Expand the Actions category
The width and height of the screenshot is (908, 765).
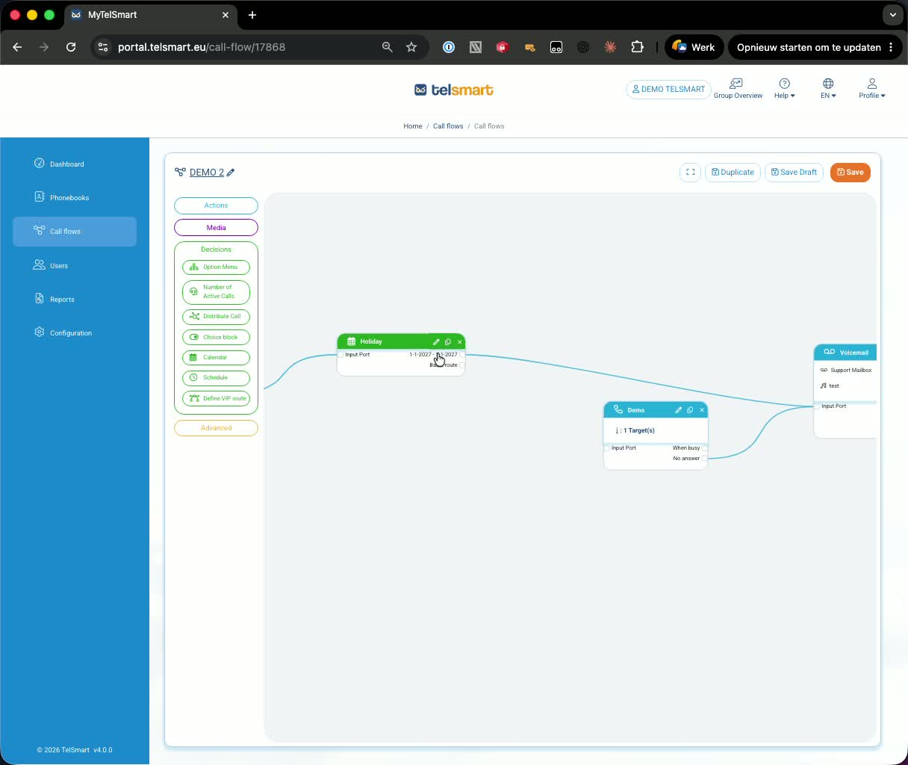(x=216, y=205)
